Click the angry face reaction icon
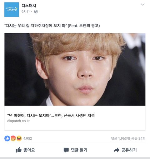 pyautogui.click(x=13, y=138)
